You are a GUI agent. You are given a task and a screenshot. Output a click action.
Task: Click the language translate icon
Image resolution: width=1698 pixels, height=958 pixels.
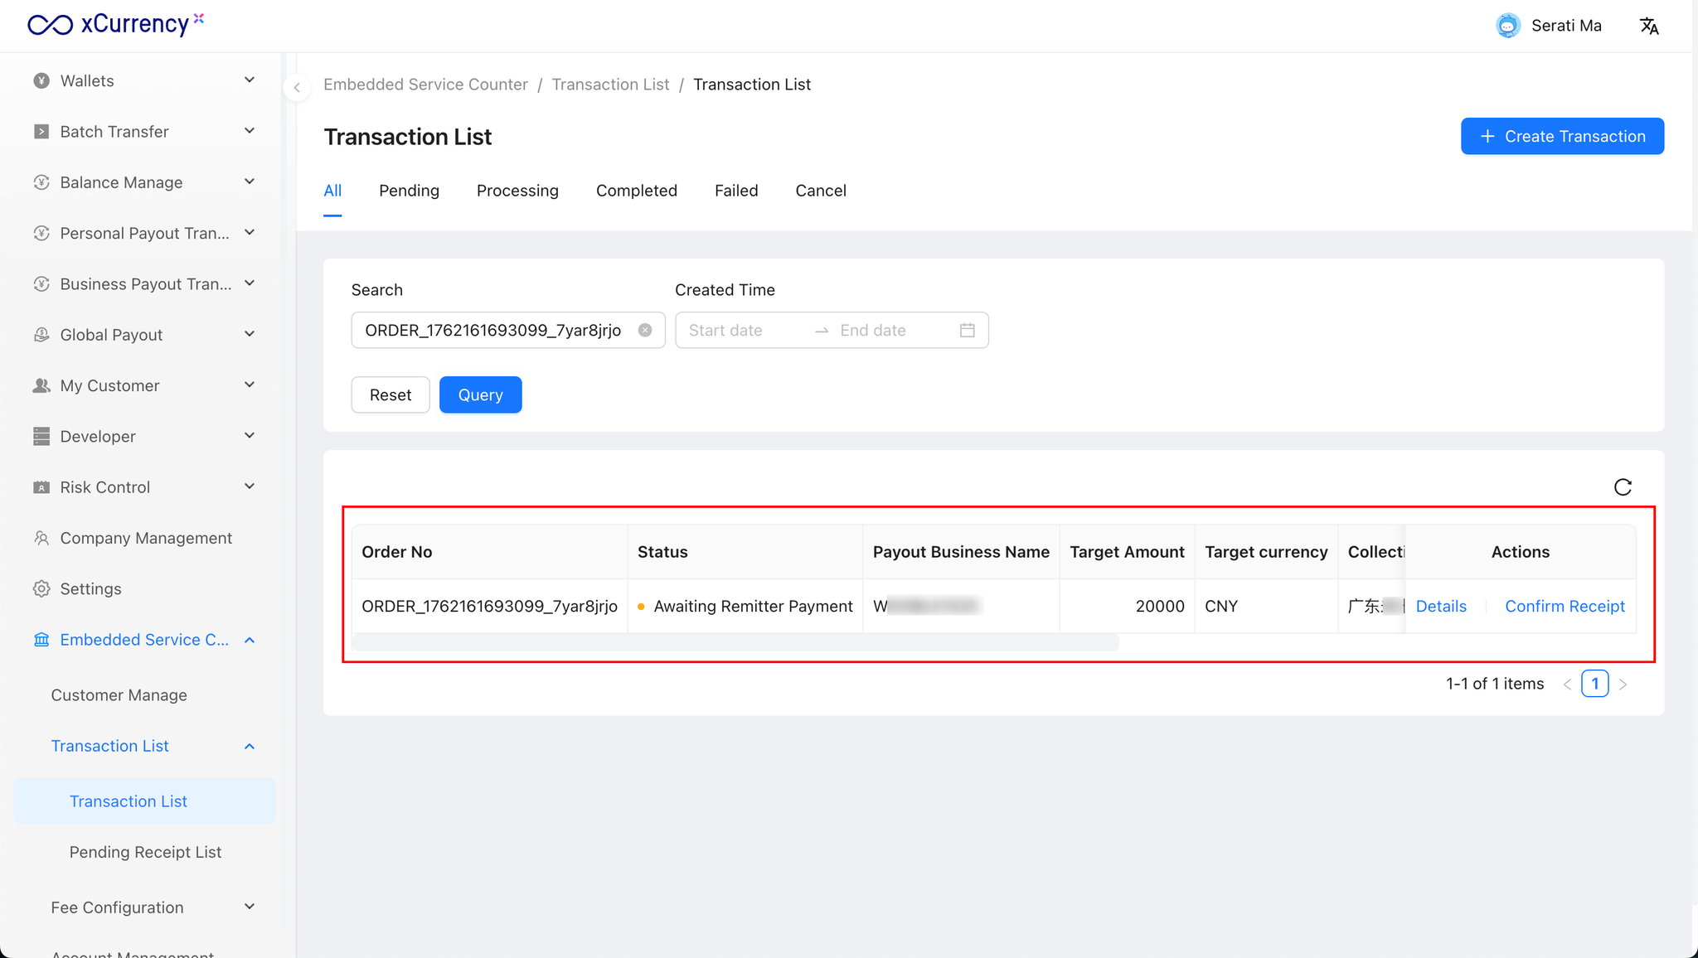coord(1649,26)
